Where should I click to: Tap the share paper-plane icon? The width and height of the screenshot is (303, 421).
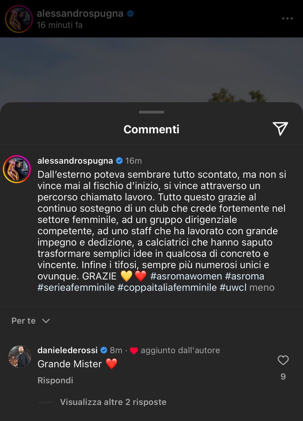tap(280, 129)
